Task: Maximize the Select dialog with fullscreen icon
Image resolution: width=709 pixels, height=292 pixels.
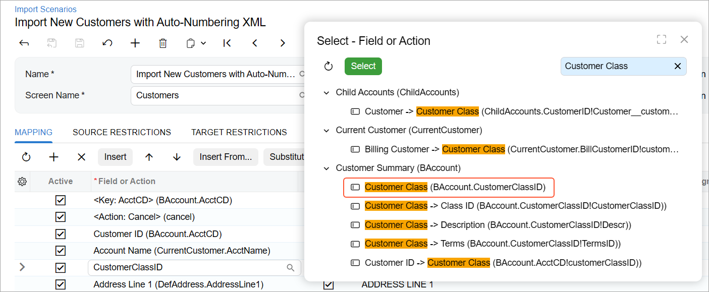Action: pos(662,40)
